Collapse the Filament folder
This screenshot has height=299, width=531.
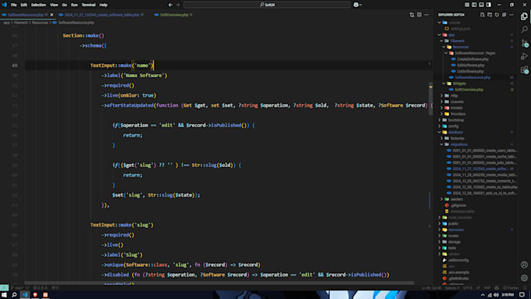pos(442,41)
